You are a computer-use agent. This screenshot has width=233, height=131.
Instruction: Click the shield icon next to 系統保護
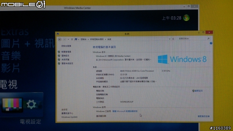59,59
